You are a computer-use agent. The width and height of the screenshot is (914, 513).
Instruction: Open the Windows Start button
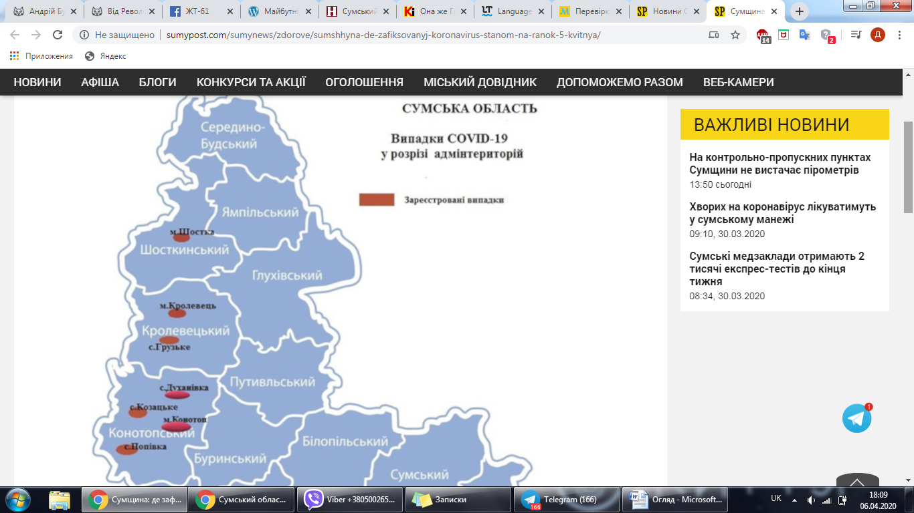click(x=18, y=499)
